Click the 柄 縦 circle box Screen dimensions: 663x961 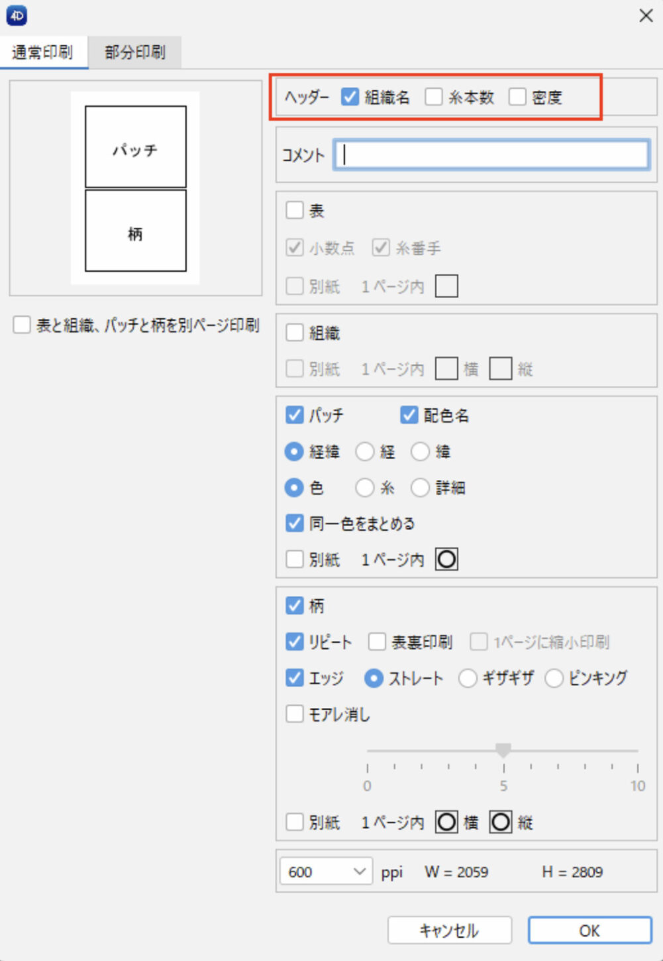pos(501,822)
